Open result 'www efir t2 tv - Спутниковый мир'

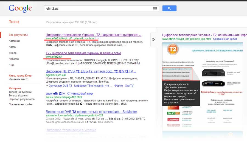coord(69,93)
